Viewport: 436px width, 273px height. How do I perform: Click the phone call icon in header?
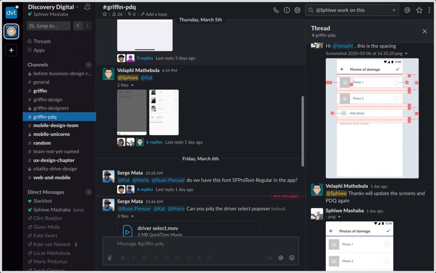coord(276,10)
